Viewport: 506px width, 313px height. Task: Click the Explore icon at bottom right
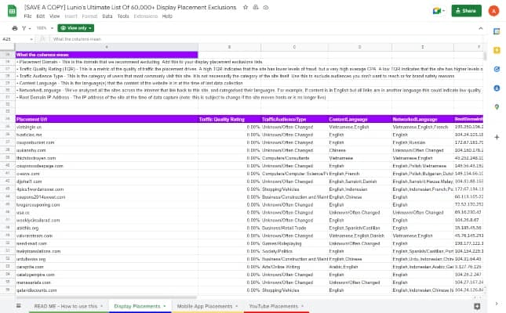pyautogui.click(x=477, y=306)
